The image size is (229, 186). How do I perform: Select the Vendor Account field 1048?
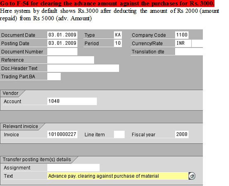click(x=72, y=101)
